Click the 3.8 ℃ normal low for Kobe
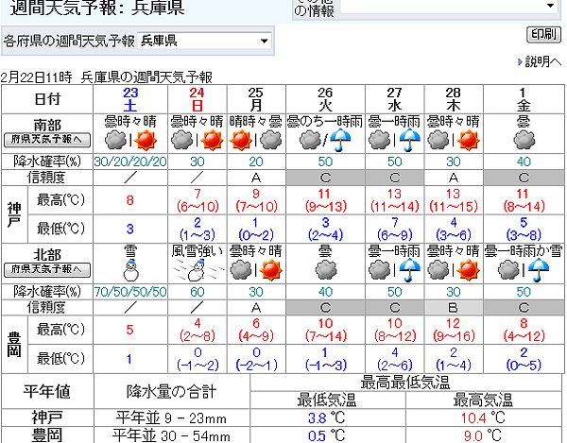567x443 pixels. click(x=327, y=418)
